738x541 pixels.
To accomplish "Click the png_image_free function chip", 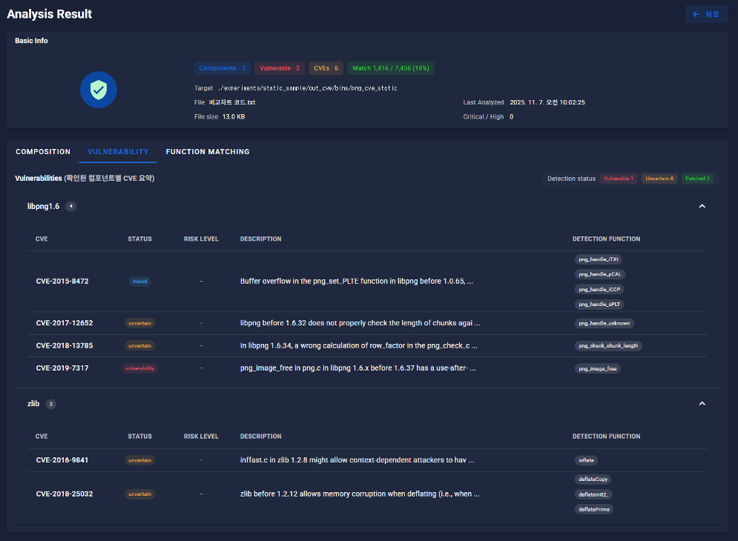I will [598, 368].
